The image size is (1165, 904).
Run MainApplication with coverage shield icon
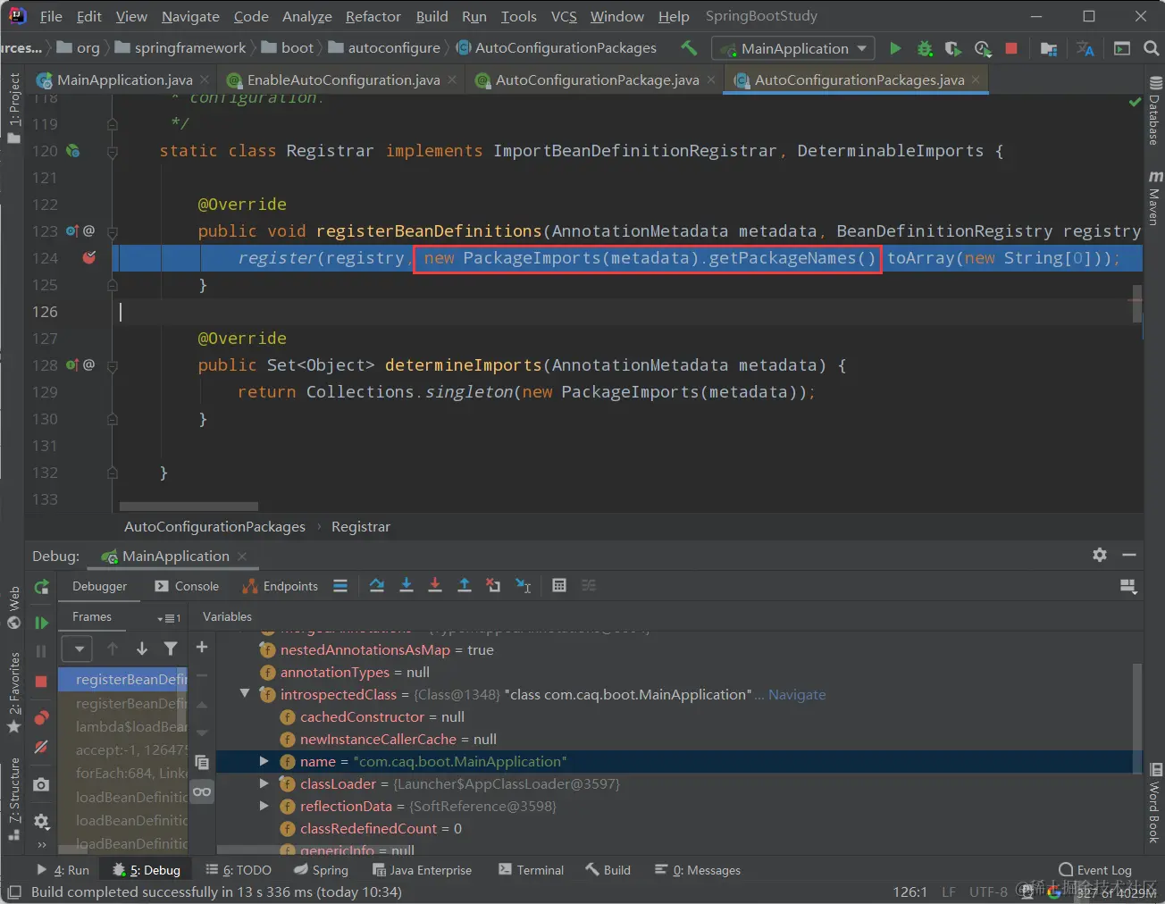click(x=953, y=48)
